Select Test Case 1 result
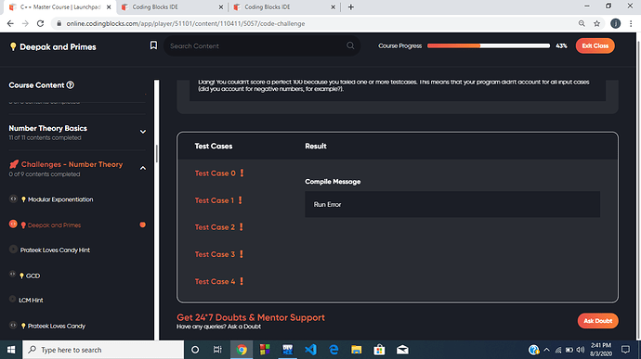Viewport: 641px width, 359px height. tap(218, 200)
